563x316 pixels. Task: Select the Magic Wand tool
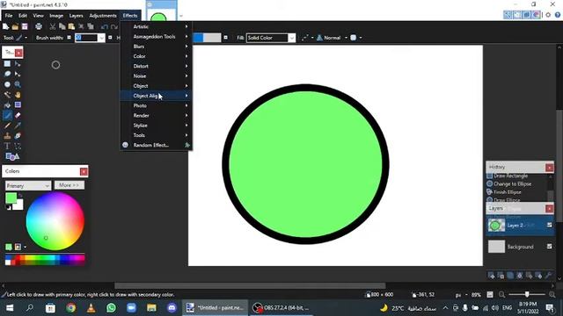coord(7,95)
